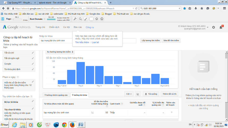Switch to the Cáp Quang FPT browser tab
The height and width of the screenshot is (128, 228).
(20, 3)
